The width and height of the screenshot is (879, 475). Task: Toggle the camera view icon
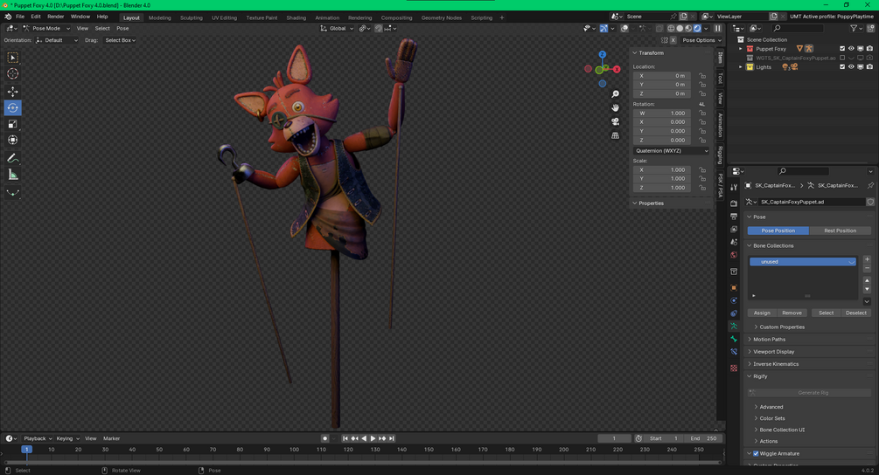tap(615, 121)
